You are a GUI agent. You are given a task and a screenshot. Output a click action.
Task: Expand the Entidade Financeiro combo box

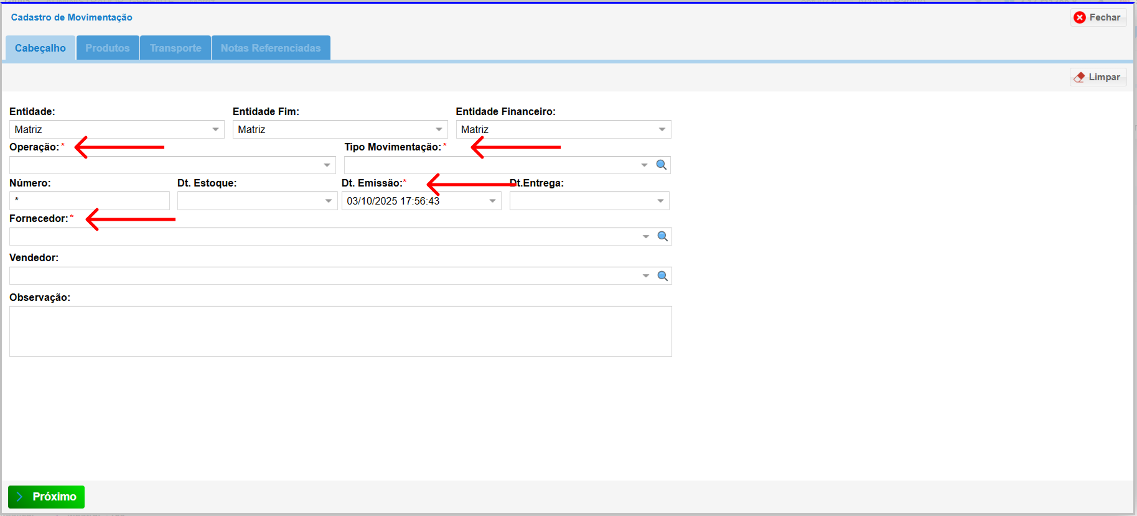point(662,129)
